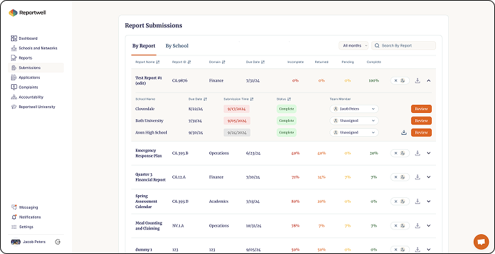Download the Emergency Response Plan report
This screenshot has width=495, height=254.
pyautogui.click(x=417, y=153)
